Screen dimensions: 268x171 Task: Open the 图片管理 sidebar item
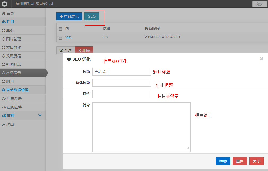tap(14, 39)
